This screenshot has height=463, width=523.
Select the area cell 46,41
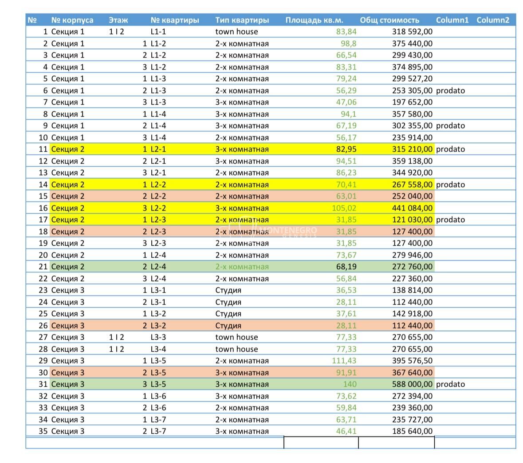coord(346,432)
